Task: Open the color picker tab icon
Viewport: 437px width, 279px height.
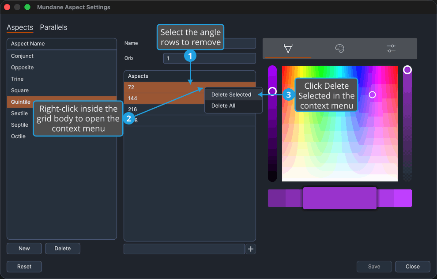Action: pyautogui.click(x=288, y=49)
